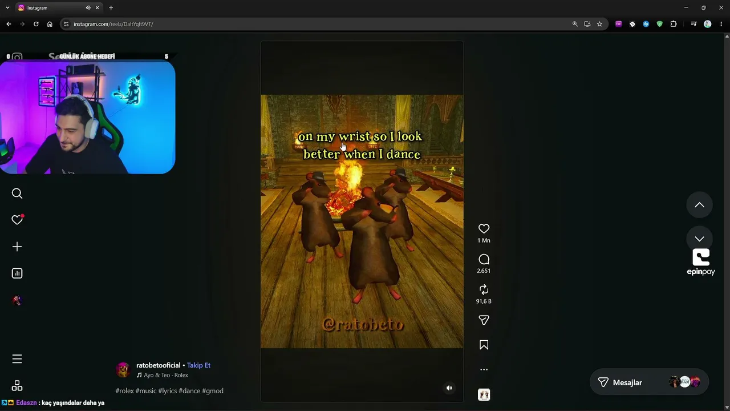Bookmark this page with the star

coord(599,24)
